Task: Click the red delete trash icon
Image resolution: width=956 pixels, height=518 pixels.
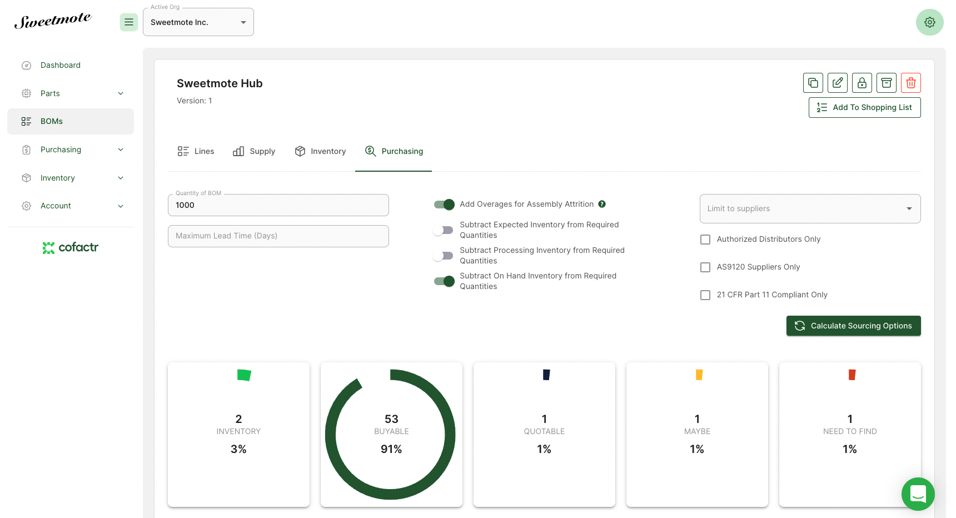Action: pos(911,83)
